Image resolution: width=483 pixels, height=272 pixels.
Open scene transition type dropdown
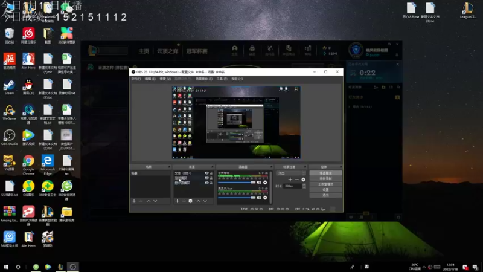(290, 173)
